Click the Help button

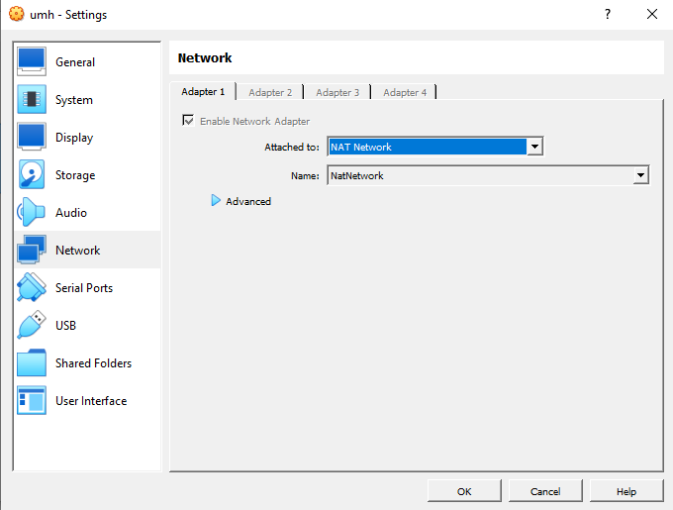click(626, 491)
